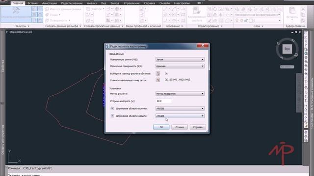Open the ANSI31 cut hatch dropdown
The image size is (314, 176).
point(180,109)
